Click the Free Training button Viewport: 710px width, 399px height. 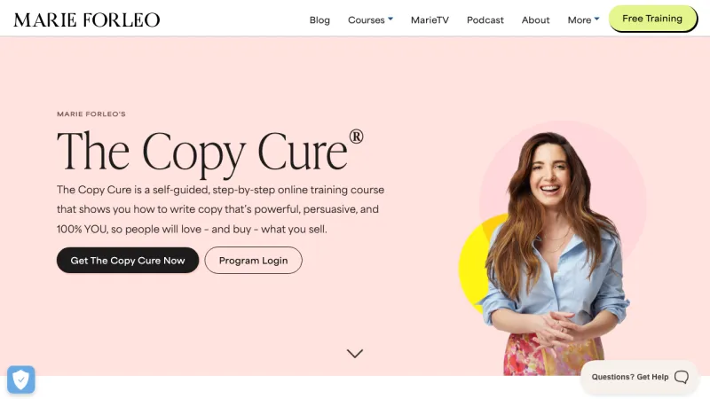click(652, 19)
